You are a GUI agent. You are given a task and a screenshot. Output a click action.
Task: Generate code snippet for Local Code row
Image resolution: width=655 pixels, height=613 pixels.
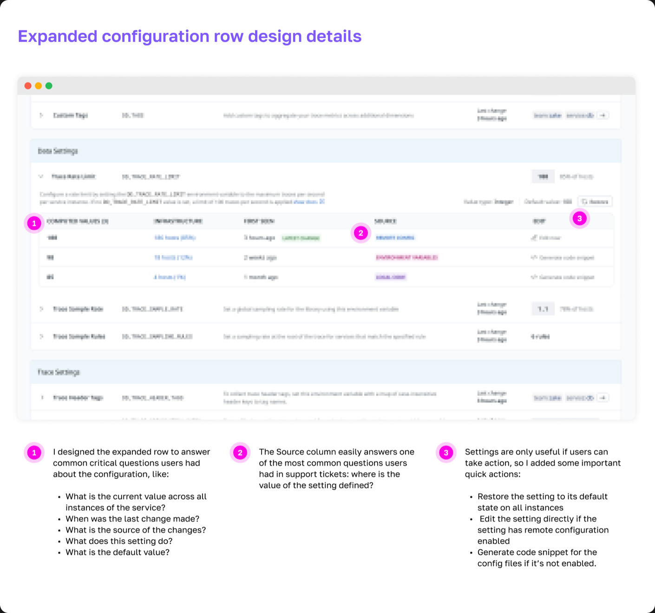click(563, 277)
